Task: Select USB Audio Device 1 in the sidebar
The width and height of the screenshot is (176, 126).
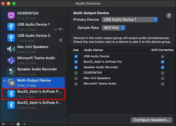Action: (33, 27)
